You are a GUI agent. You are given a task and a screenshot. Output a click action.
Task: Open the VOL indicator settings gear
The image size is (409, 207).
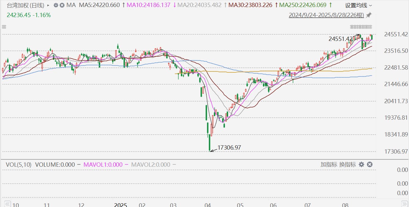[x=361, y=165]
